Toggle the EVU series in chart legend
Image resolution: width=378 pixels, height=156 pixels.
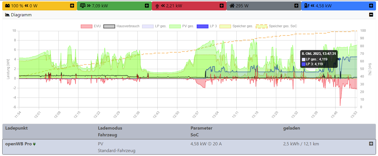91,26
